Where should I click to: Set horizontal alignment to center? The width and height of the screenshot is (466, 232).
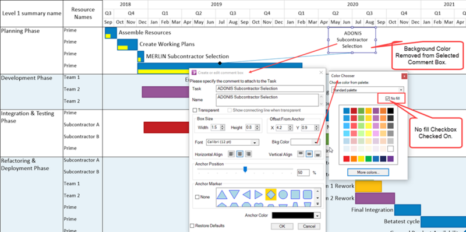(239, 154)
